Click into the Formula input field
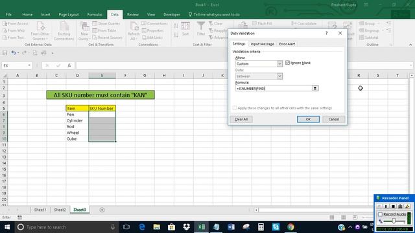 274,89
